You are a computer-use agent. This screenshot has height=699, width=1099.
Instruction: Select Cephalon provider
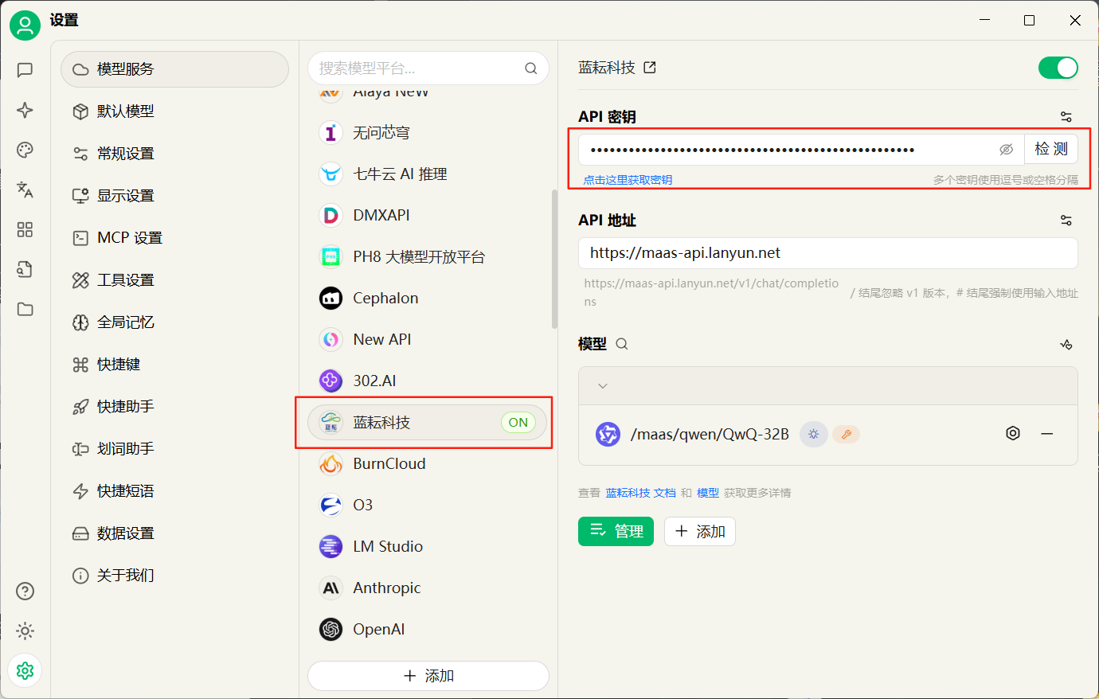tap(428, 299)
